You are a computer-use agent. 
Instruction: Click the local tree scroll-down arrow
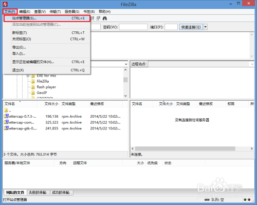click(125, 96)
